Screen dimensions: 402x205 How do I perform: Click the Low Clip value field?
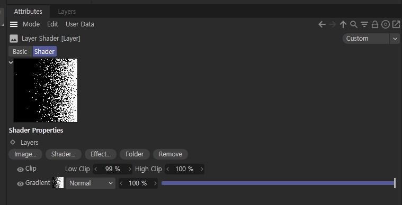pos(113,169)
